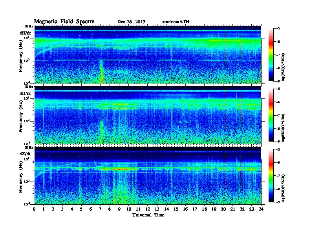Click hour 20 tick label on time axis
The height and width of the screenshot is (240, 311).
coord(223,209)
